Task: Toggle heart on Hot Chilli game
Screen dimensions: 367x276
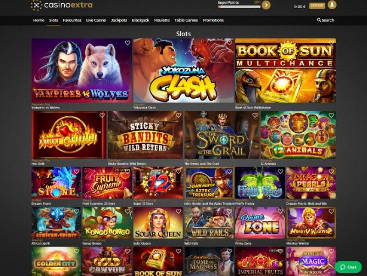Action: tap(102, 115)
